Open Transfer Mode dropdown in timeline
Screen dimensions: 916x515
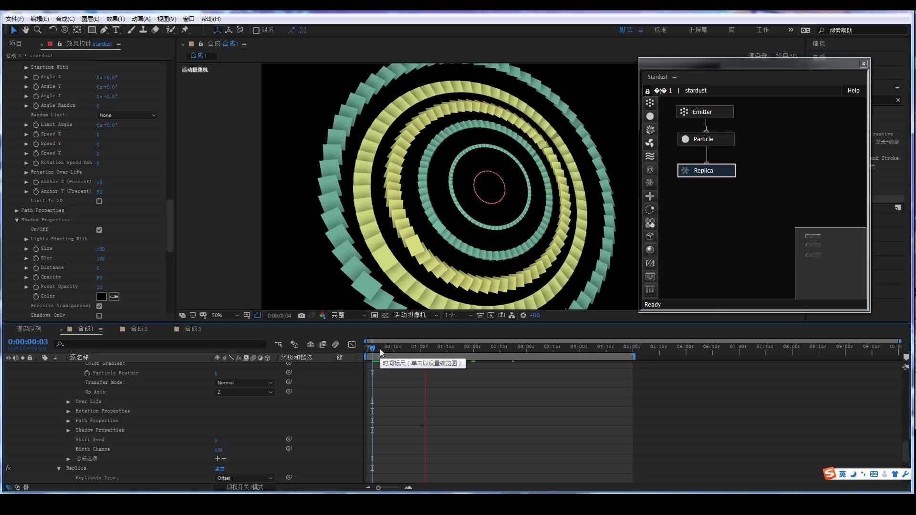pos(244,383)
